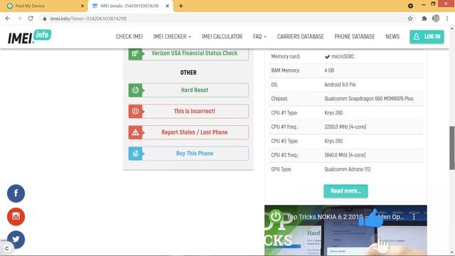The image size is (455, 256).
Task: Click the 2200.0 MHz (4-core) value
Action: coord(346,127)
